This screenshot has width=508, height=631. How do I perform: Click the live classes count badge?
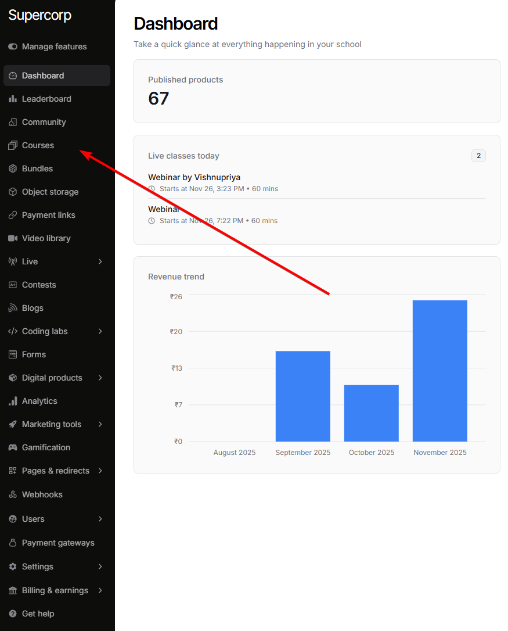[478, 156]
